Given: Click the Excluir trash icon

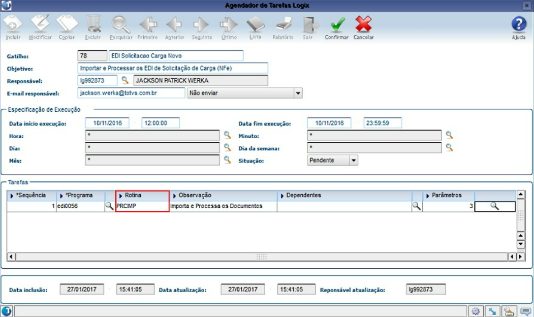Looking at the screenshot, I should (94, 25).
